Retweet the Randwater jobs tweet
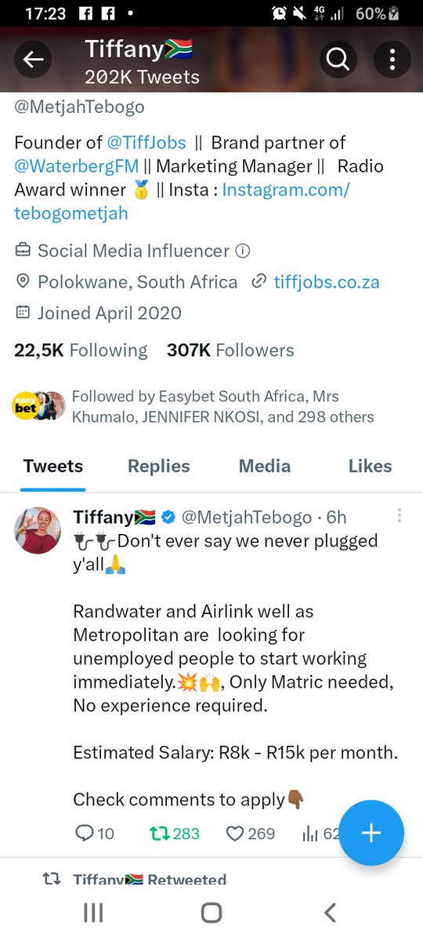 pyautogui.click(x=159, y=834)
